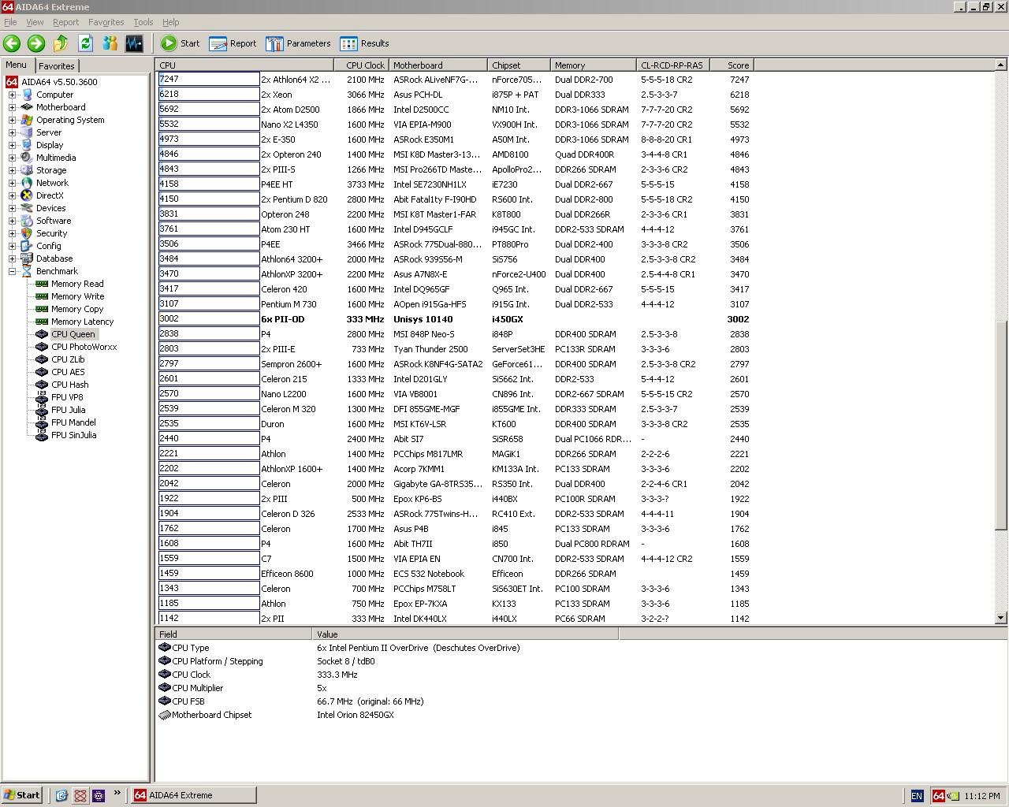
Task: Open the Report menu in menu bar
Action: [x=65, y=22]
